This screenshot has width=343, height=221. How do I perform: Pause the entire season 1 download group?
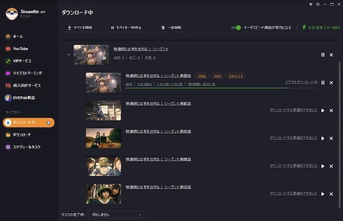pyautogui.click(x=323, y=55)
